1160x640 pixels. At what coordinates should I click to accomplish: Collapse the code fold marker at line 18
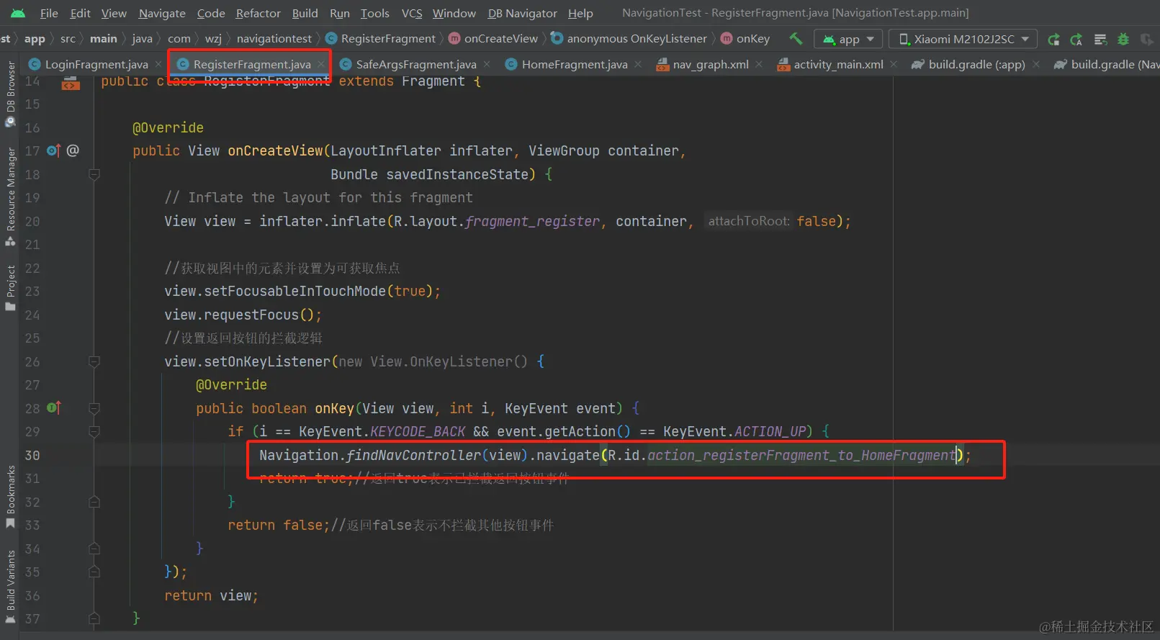94,174
